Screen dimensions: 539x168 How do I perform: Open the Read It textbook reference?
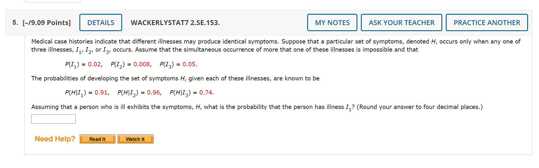coord(97,139)
